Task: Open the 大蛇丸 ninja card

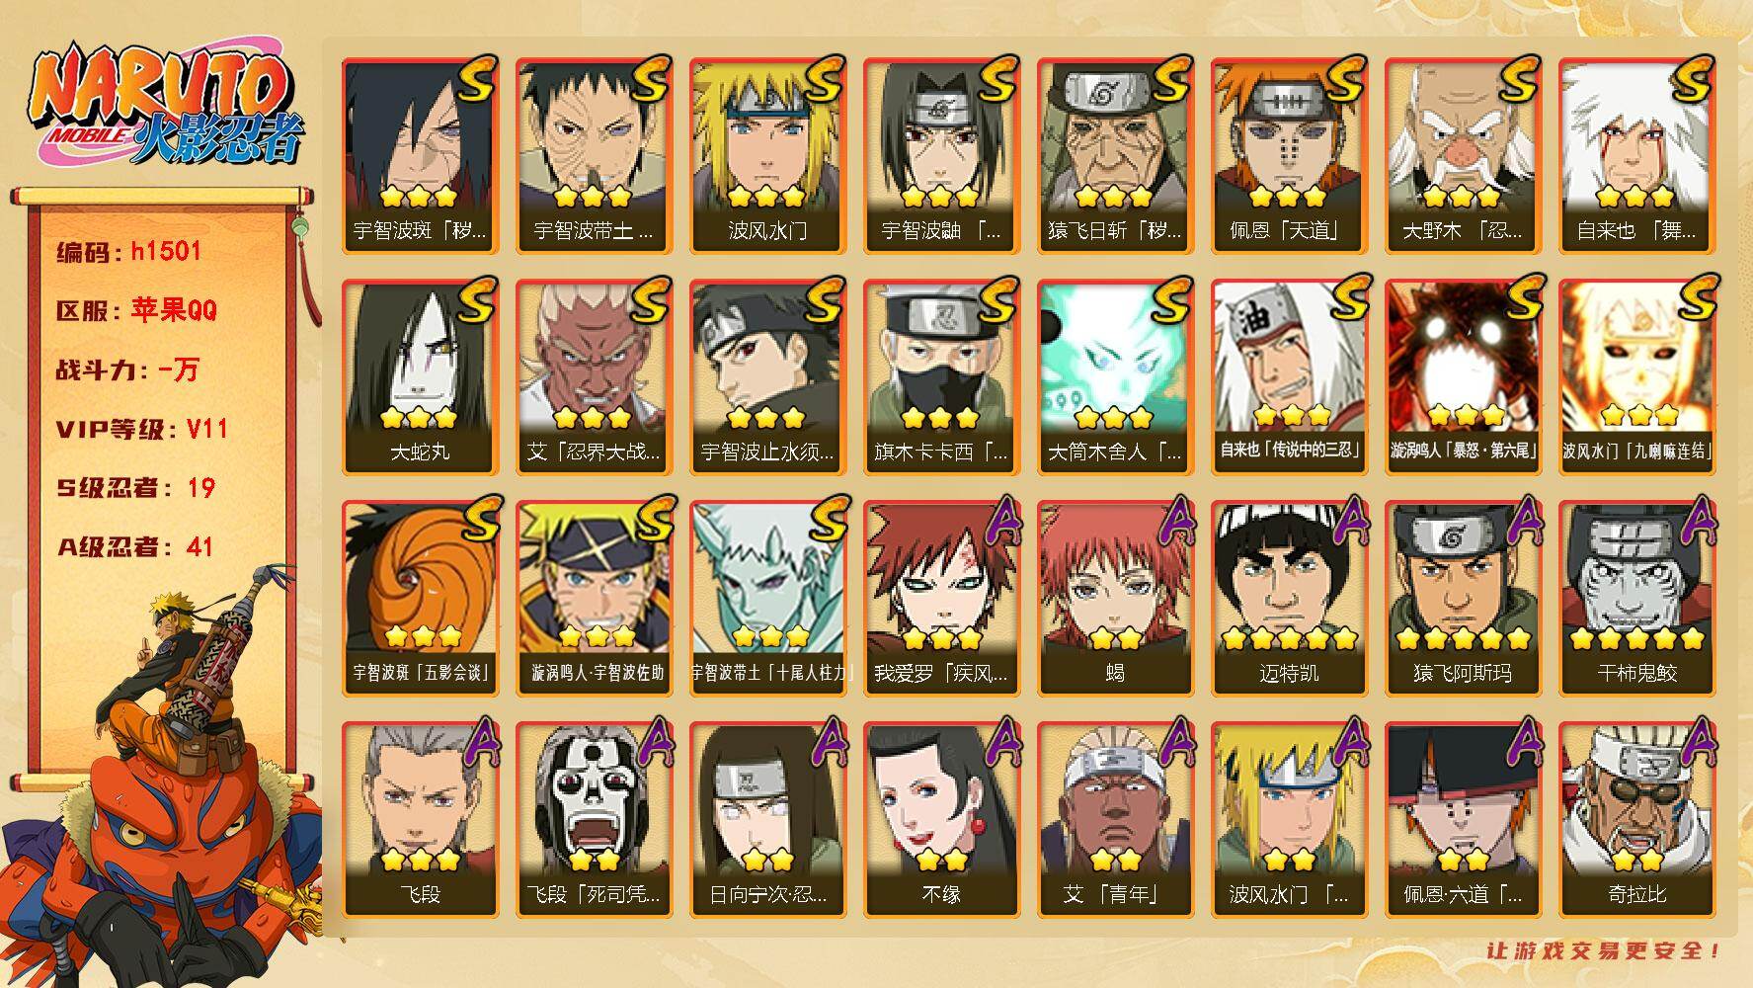Action: (420, 377)
